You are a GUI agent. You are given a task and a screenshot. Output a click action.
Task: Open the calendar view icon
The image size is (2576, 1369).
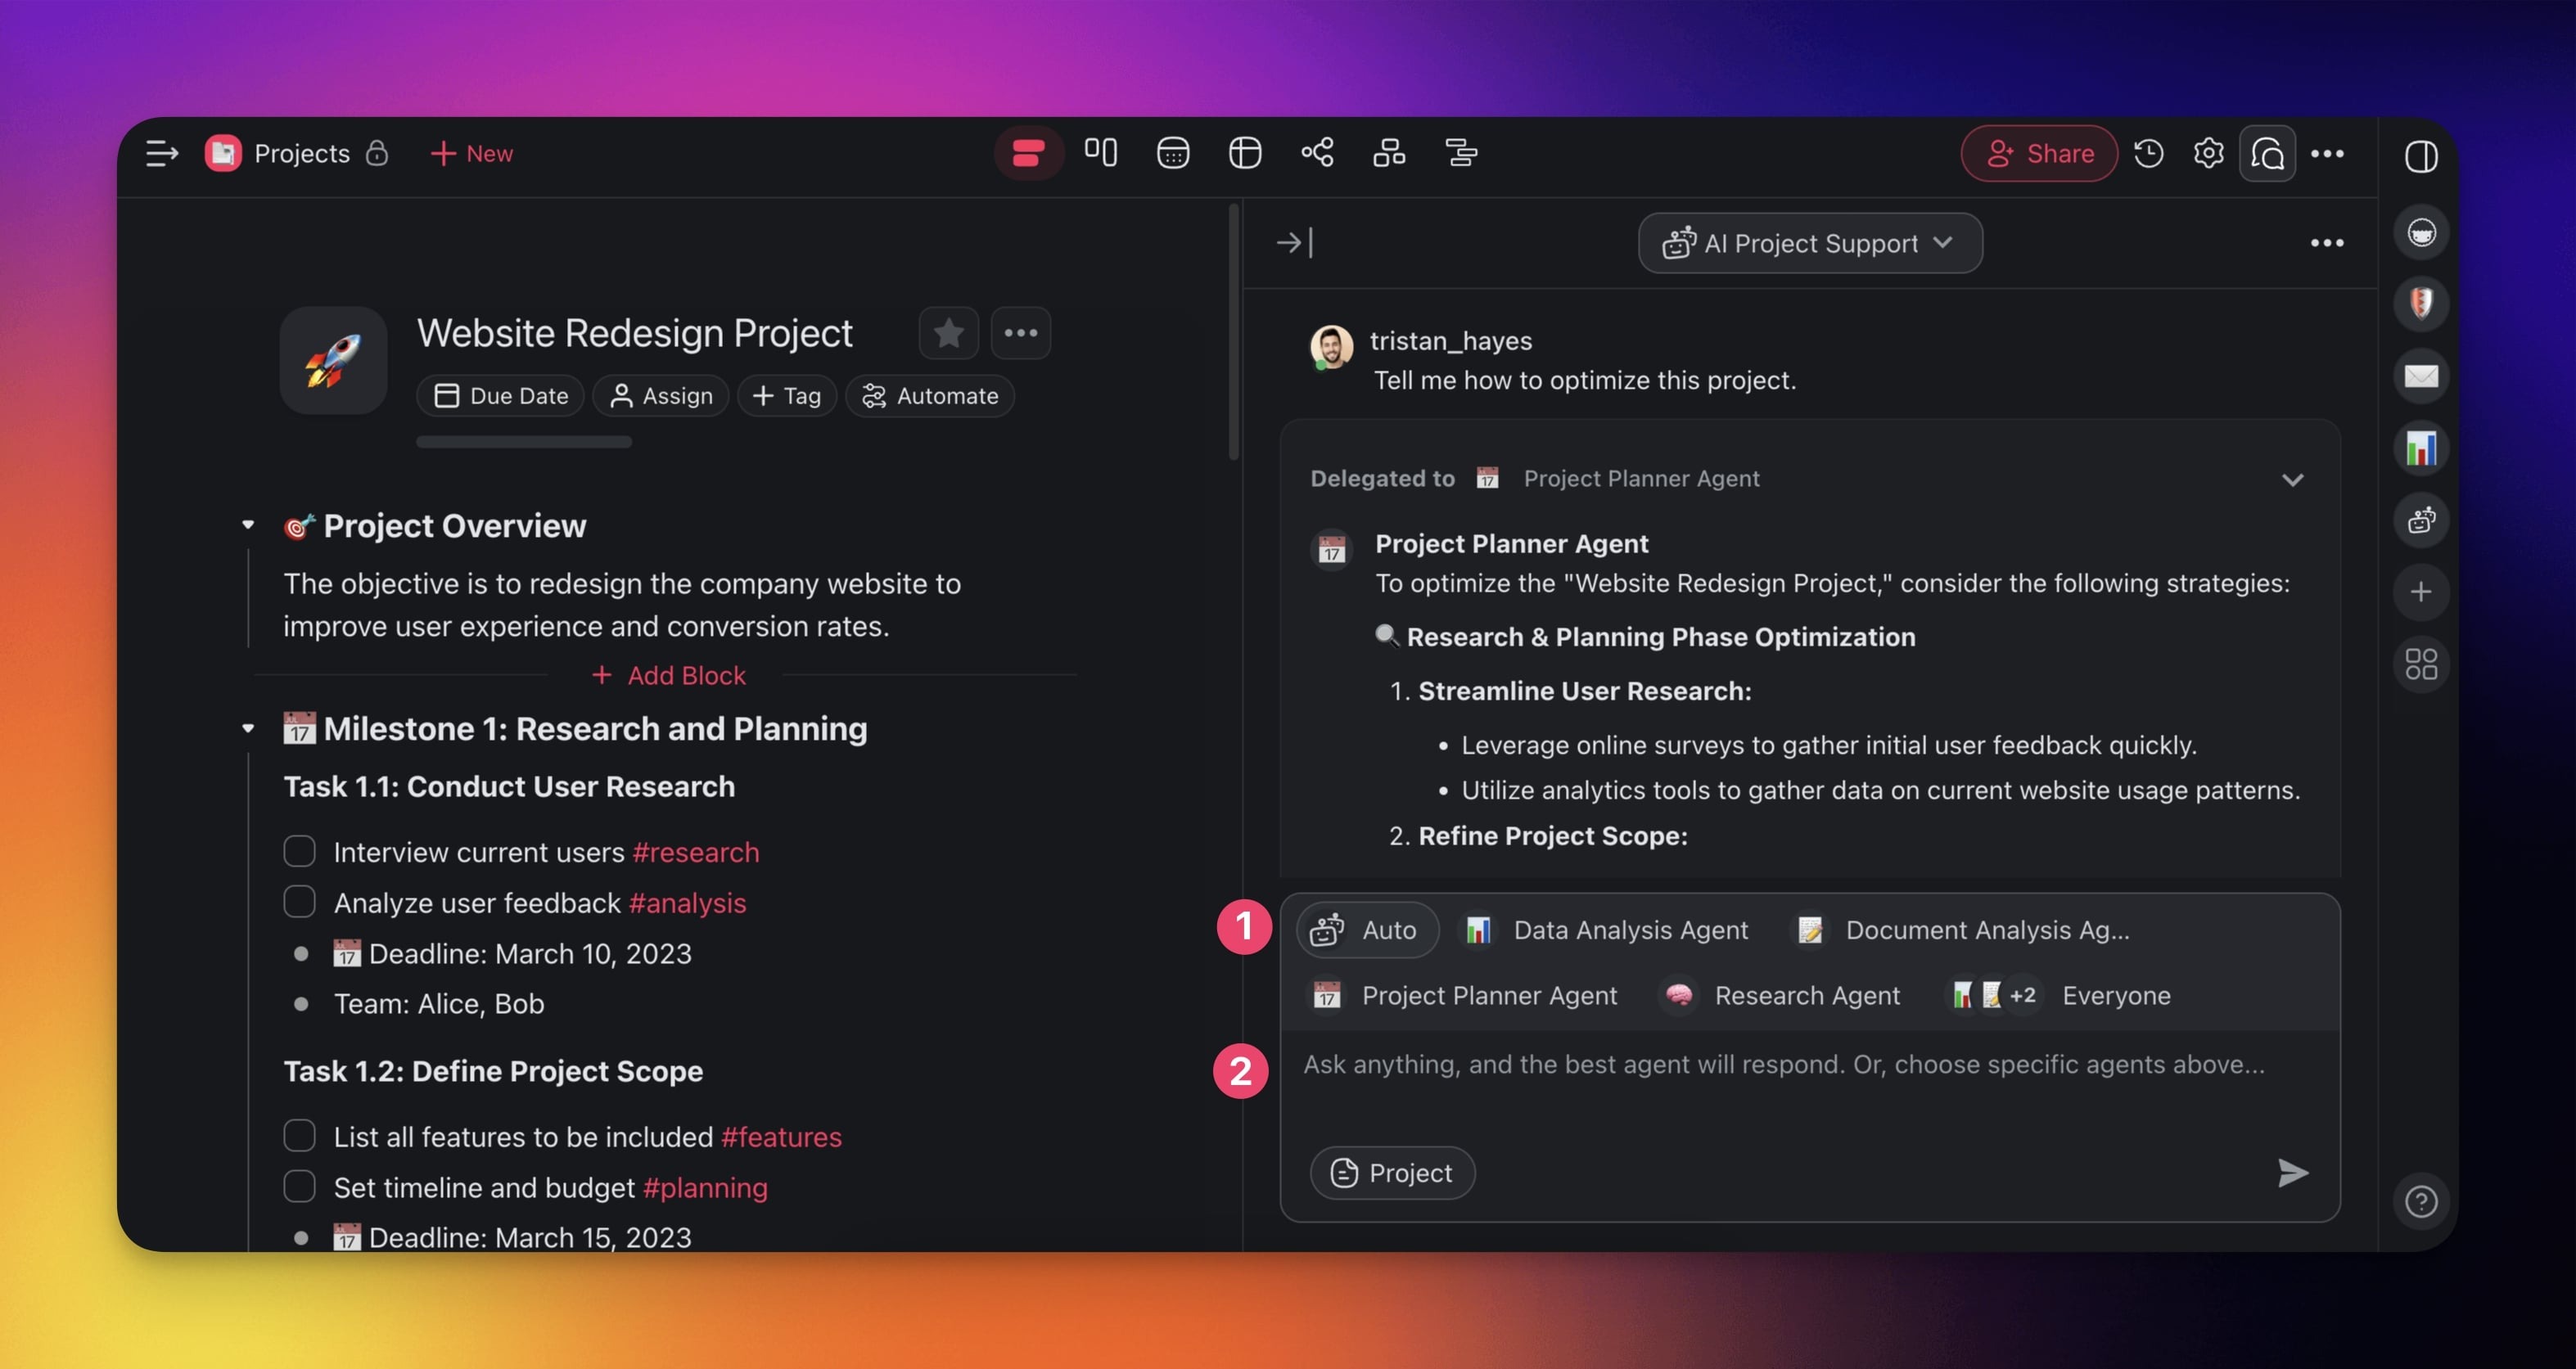(1172, 153)
